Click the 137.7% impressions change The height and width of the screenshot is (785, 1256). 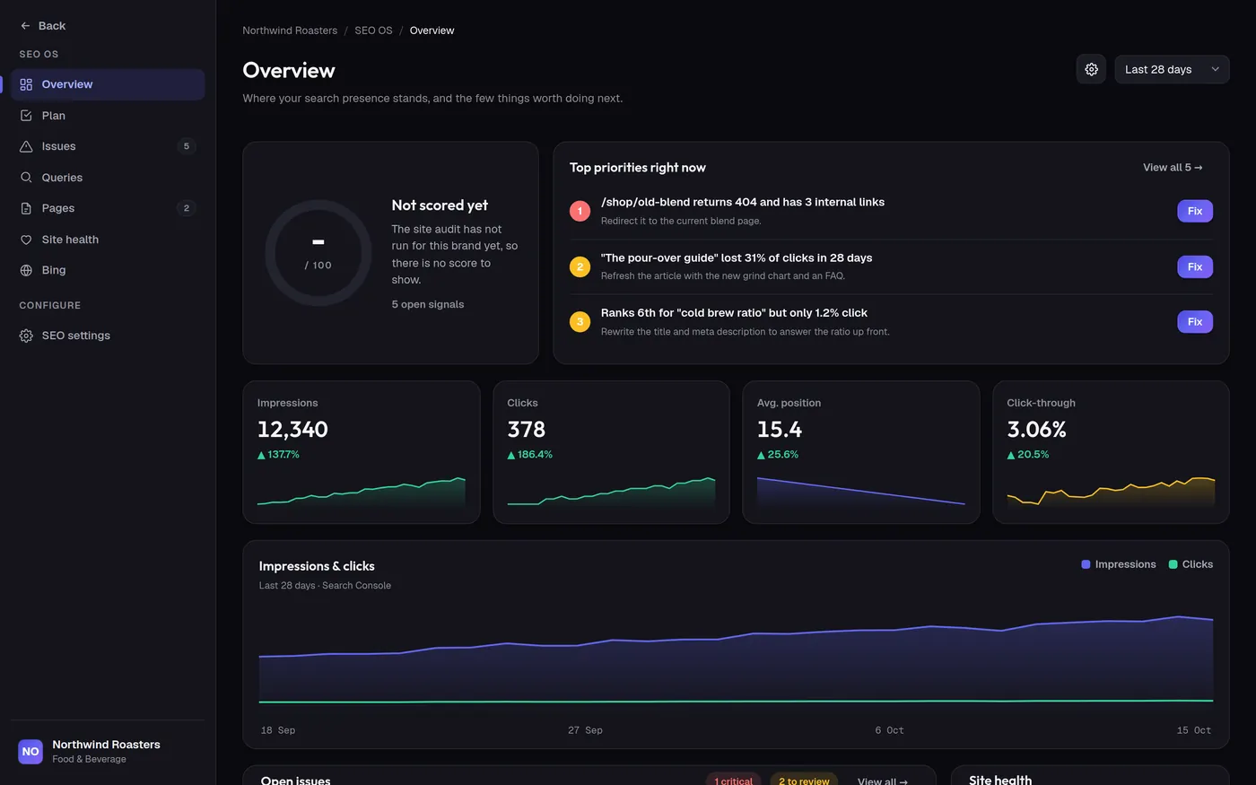[278, 455]
